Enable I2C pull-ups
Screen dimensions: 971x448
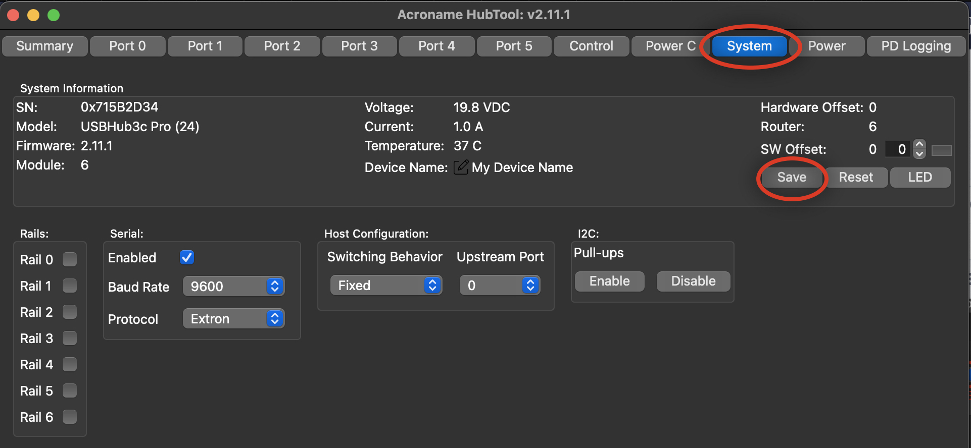[610, 281]
